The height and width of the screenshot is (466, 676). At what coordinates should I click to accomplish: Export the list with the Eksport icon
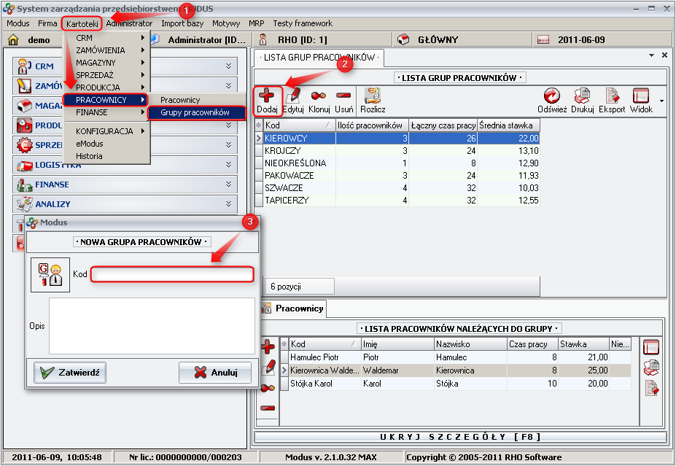[x=612, y=101]
